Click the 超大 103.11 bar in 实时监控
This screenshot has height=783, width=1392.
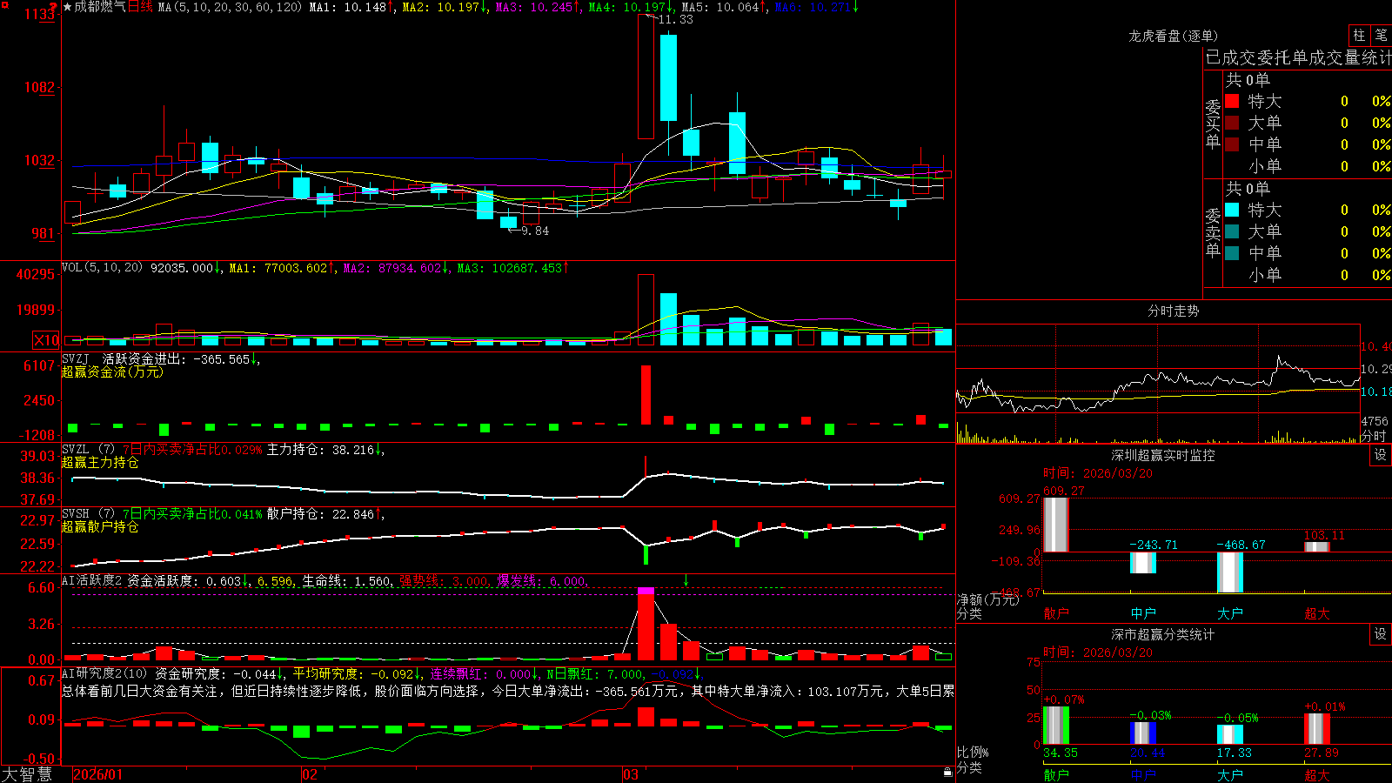(x=1316, y=546)
